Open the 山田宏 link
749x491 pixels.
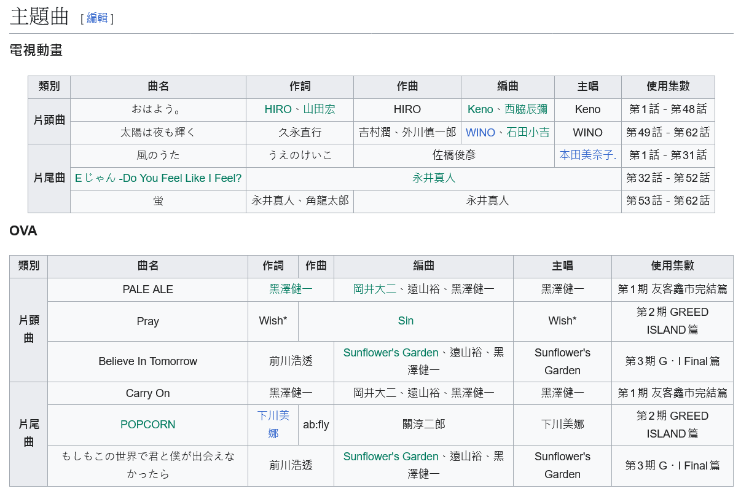tap(319, 109)
